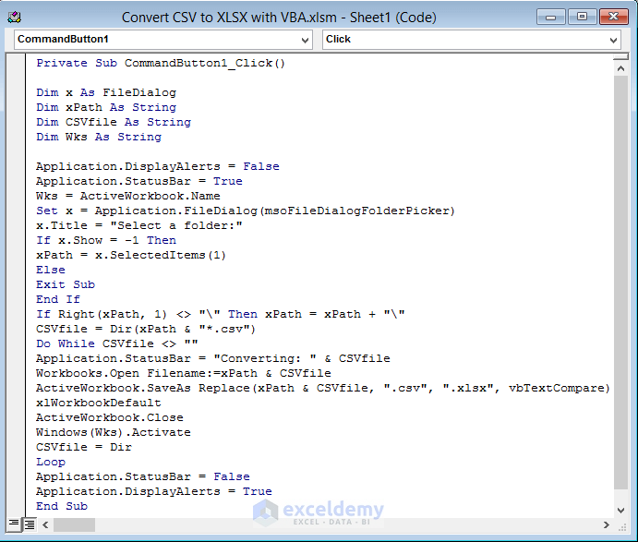The width and height of the screenshot is (638, 542).
Task: Click the line 'Dim x As FileDialog'
Action: click(x=106, y=92)
